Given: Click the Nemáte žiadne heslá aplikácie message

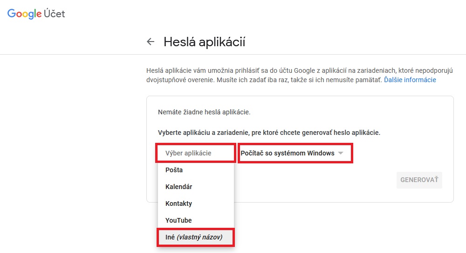Looking at the screenshot, I should tap(204, 112).
